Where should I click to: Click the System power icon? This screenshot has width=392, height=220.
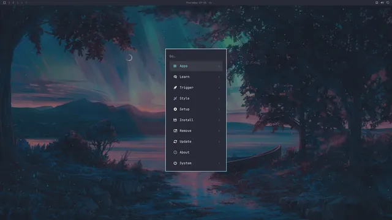point(175,163)
